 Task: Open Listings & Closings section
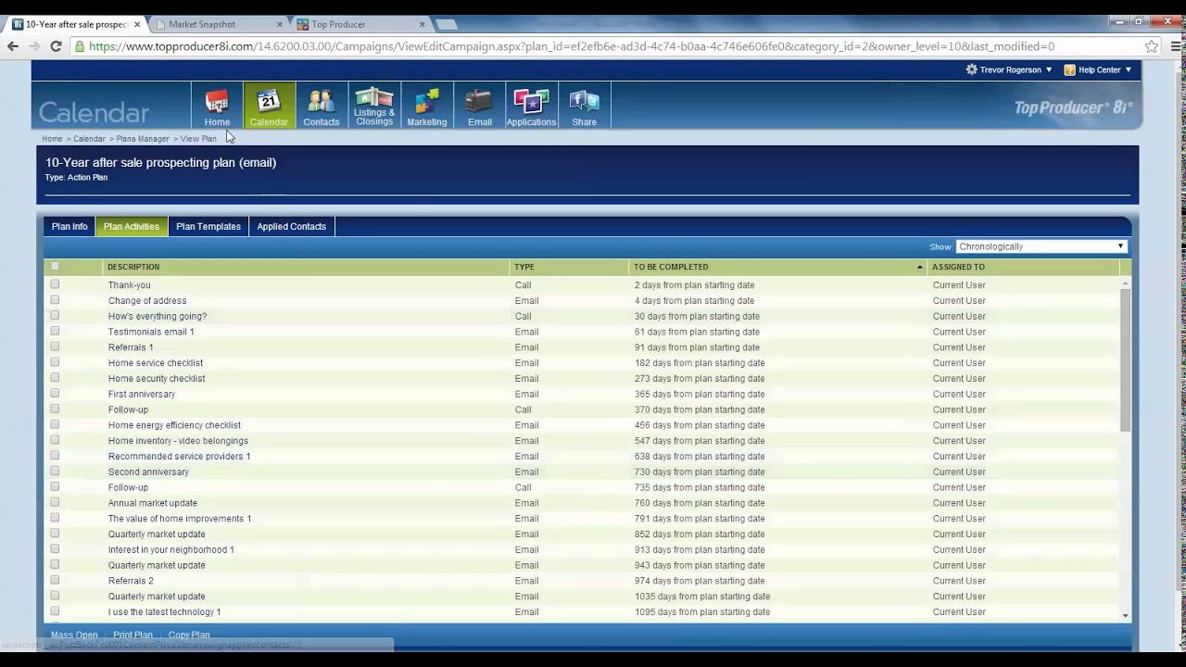tap(374, 106)
